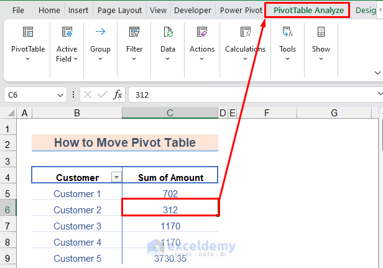
Task: Click the insert function fx icon
Action: (118, 95)
